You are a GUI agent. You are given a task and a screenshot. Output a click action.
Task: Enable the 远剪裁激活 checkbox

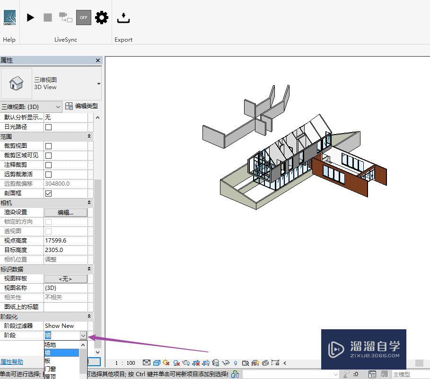click(49, 175)
